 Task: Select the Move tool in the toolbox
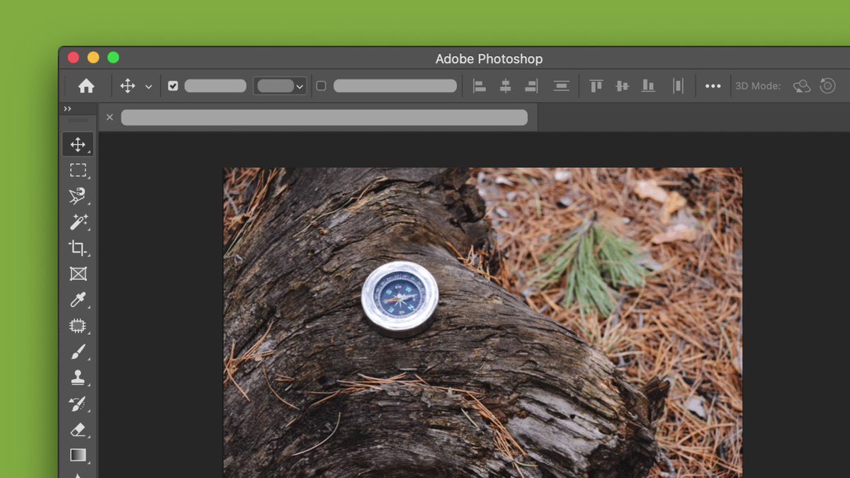[x=78, y=144]
